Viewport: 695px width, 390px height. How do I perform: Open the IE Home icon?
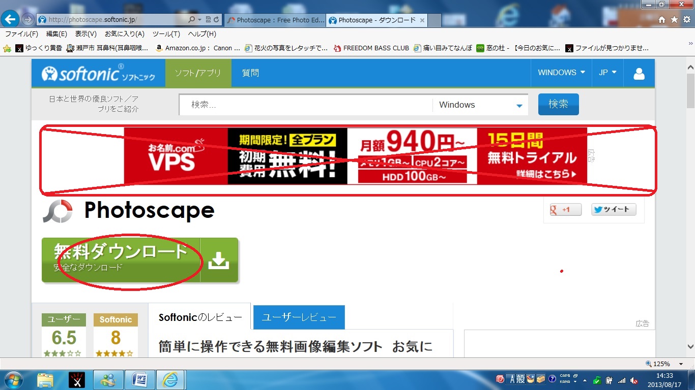click(x=662, y=19)
